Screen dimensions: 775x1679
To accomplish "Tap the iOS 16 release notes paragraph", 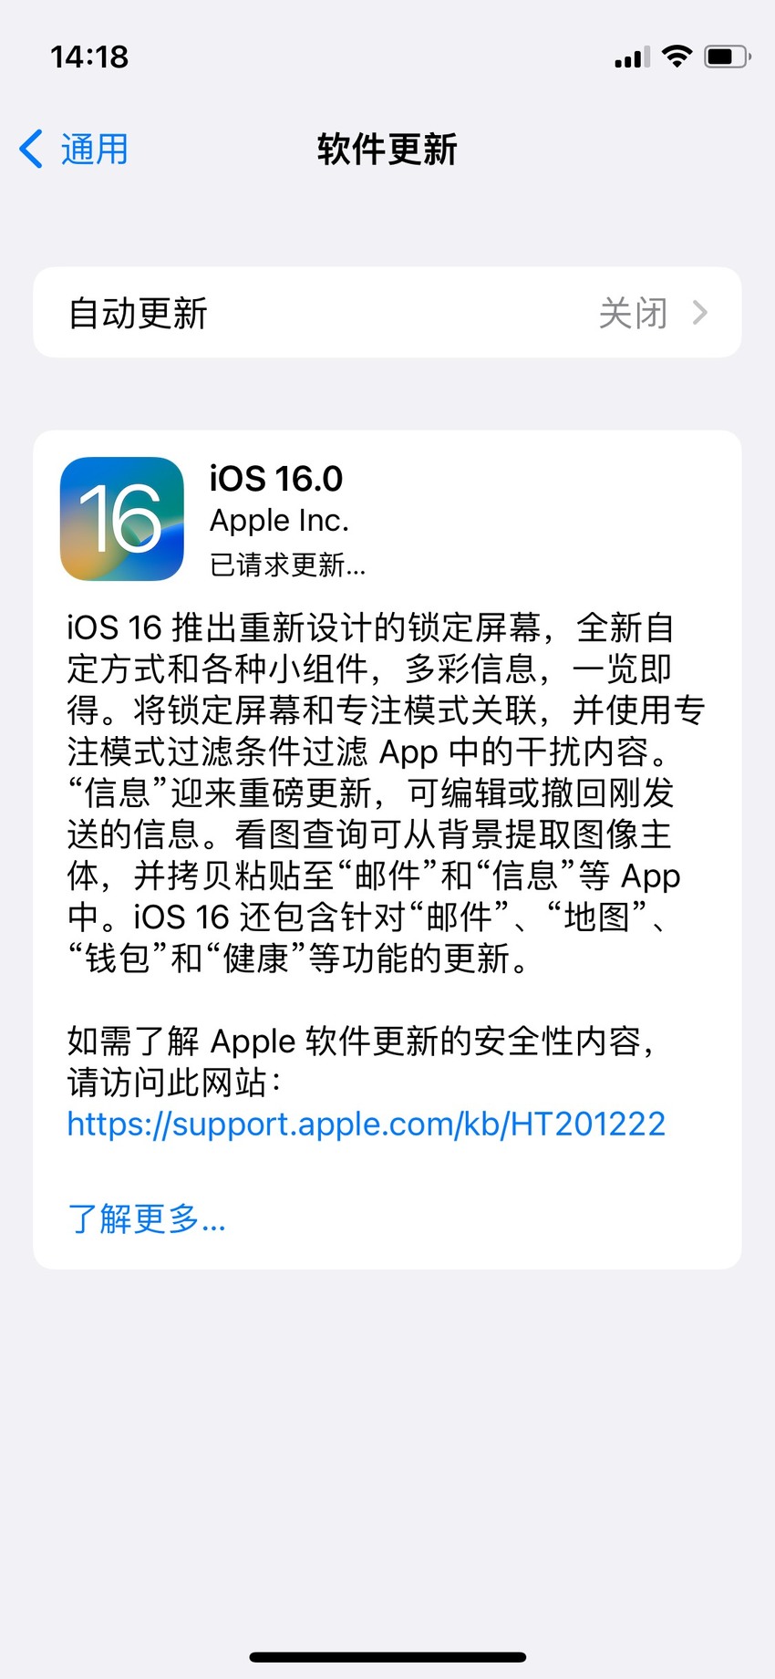I will coord(387,793).
